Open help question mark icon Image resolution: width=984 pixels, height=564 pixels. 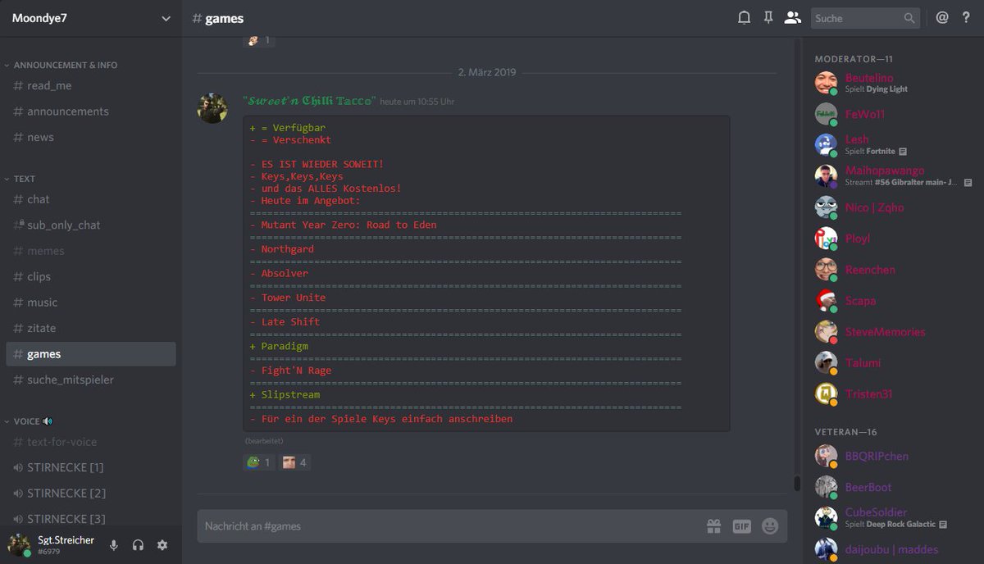(x=965, y=17)
